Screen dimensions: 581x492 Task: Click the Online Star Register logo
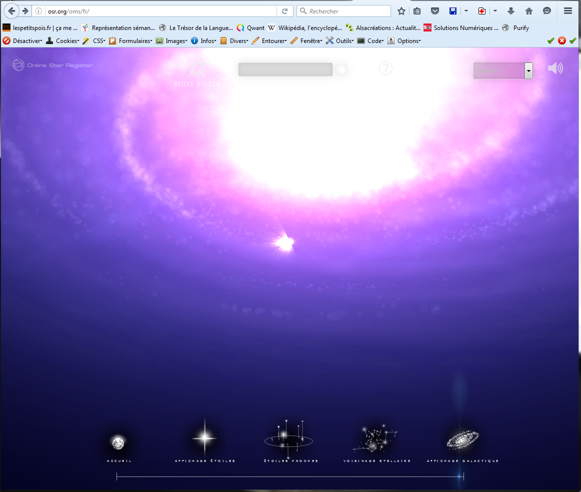(x=53, y=65)
